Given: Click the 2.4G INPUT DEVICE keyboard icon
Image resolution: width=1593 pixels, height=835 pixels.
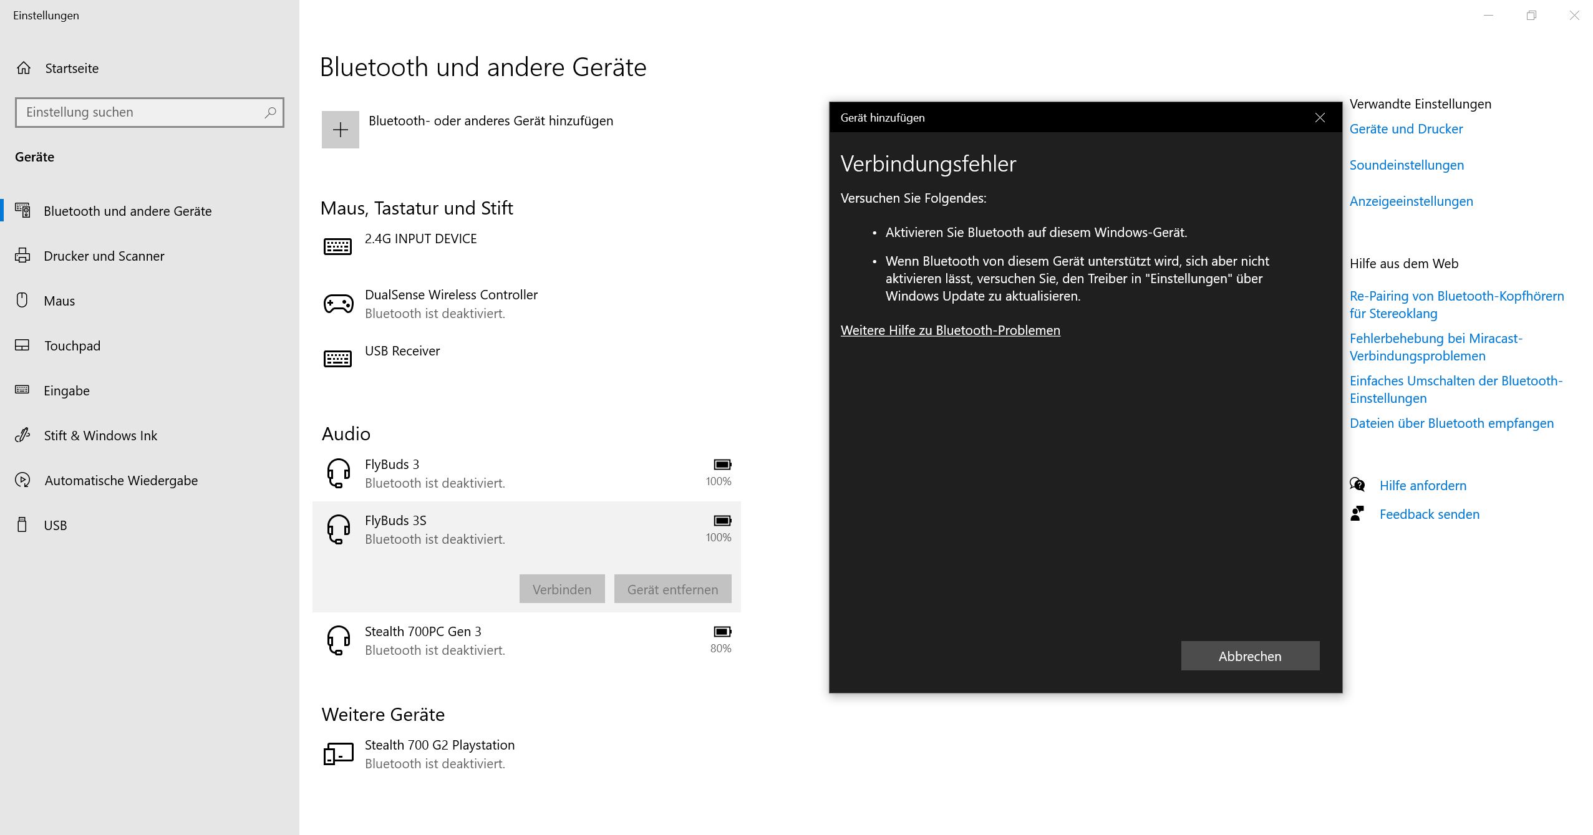Looking at the screenshot, I should tap(338, 247).
